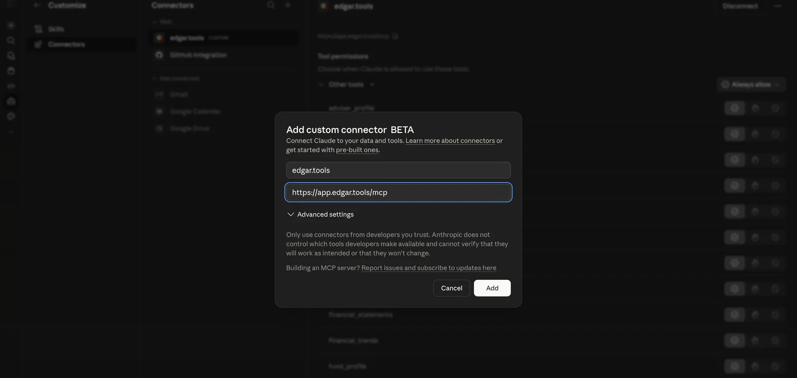Select Skills in the Customize sidebar
The width and height of the screenshot is (797, 378).
pos(82,29)
